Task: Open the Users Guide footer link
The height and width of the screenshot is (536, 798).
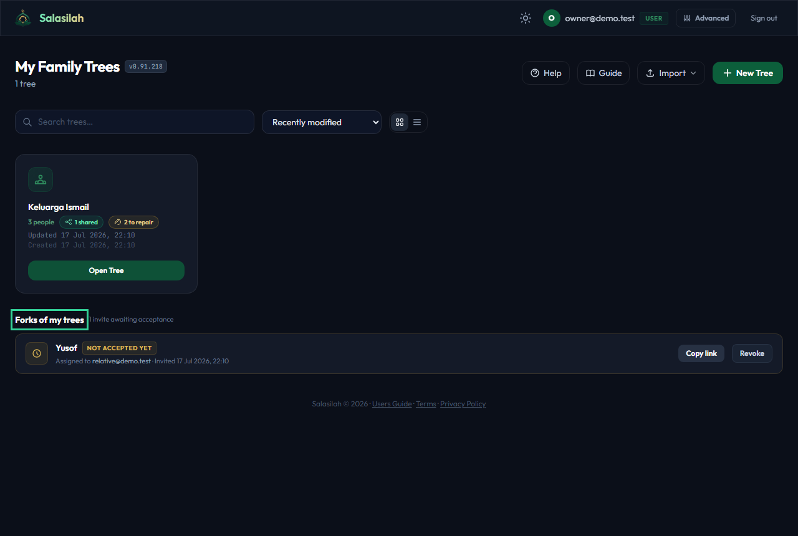Action: tap(392, 404)
